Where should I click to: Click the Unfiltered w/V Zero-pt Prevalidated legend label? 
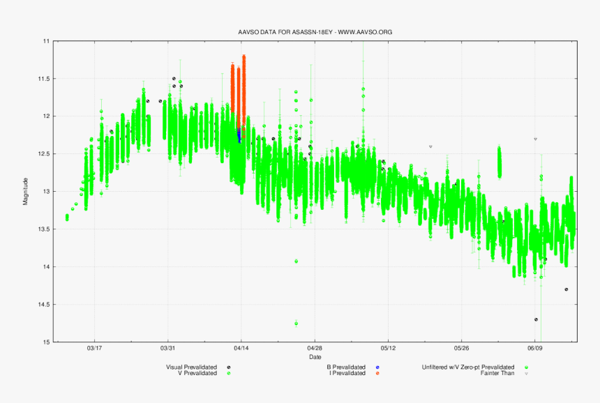(x=468, y=367)
